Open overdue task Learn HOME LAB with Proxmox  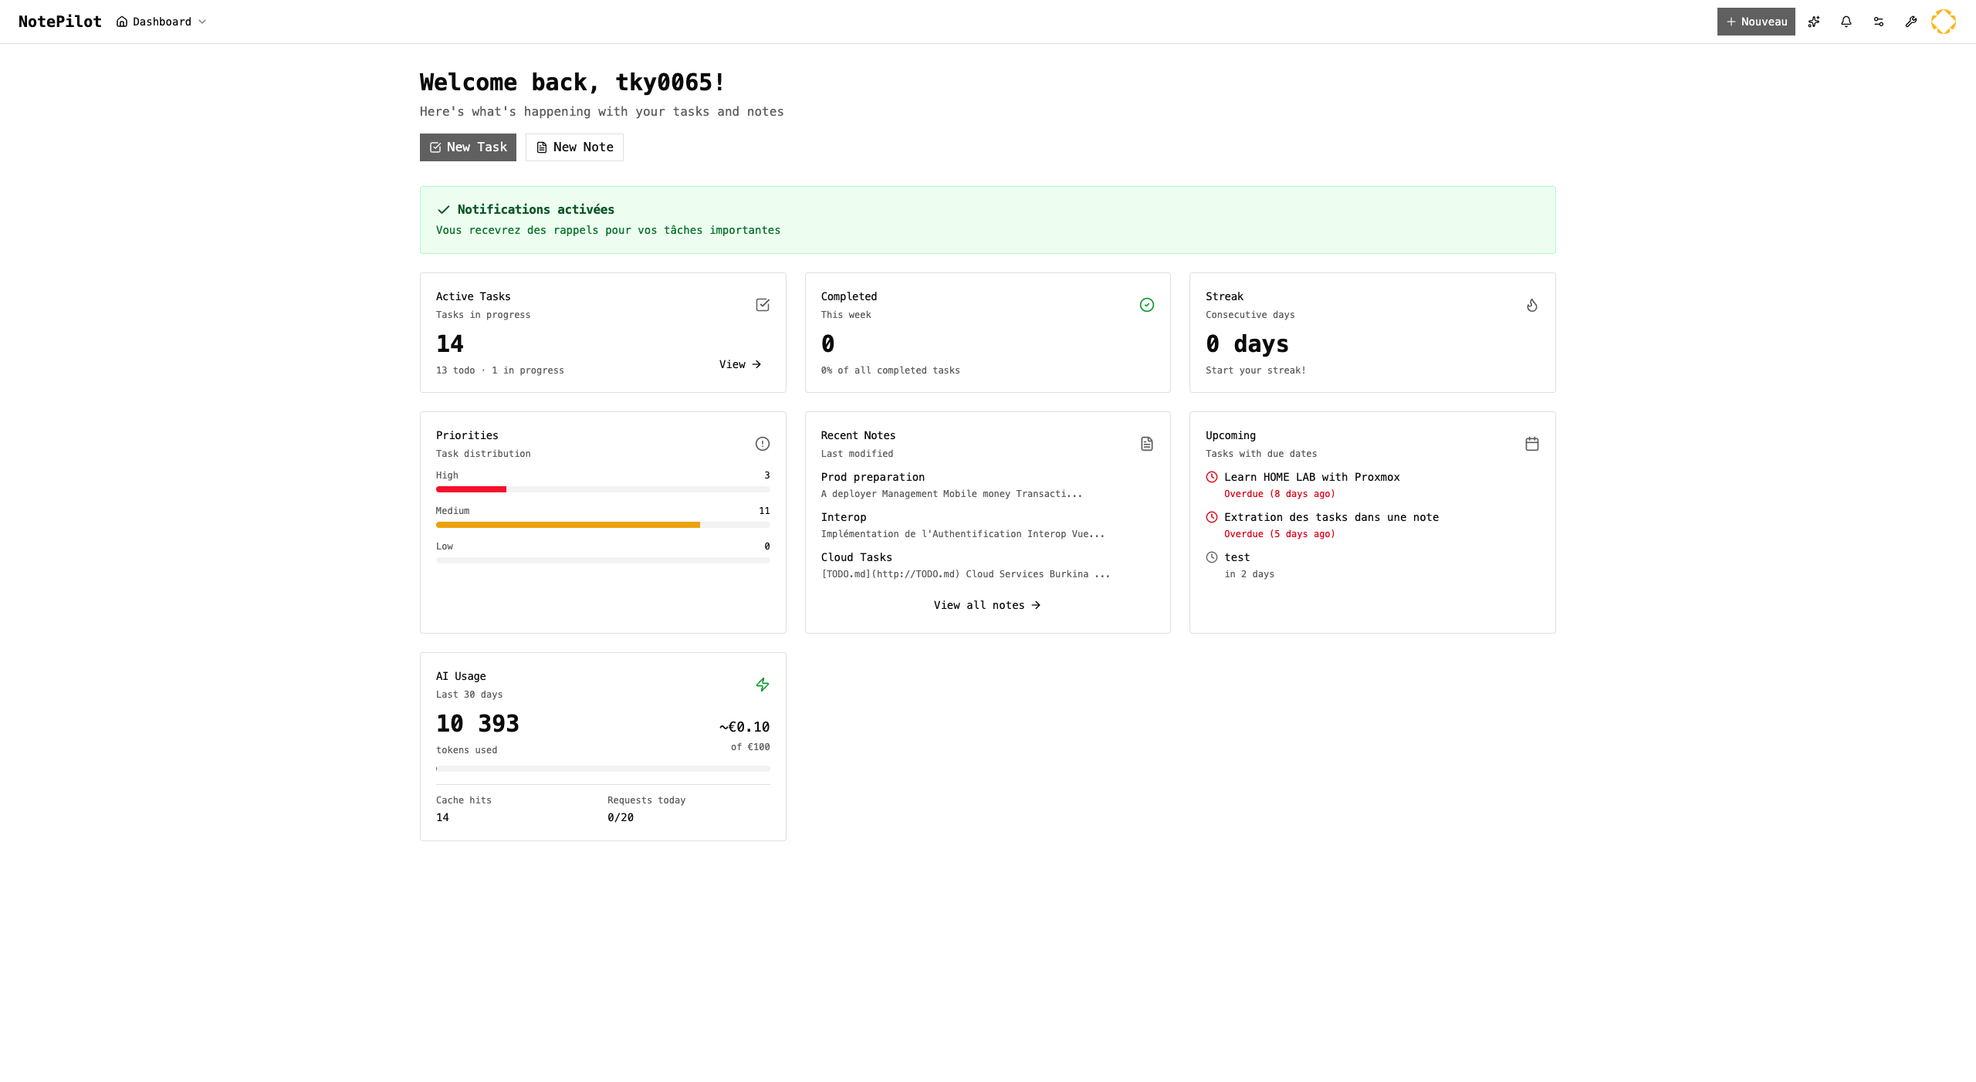pyautogui.click(x=1311, y=477)
